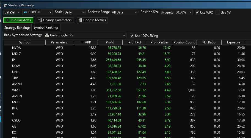Open the Choose Metrics button

(92, 20)
